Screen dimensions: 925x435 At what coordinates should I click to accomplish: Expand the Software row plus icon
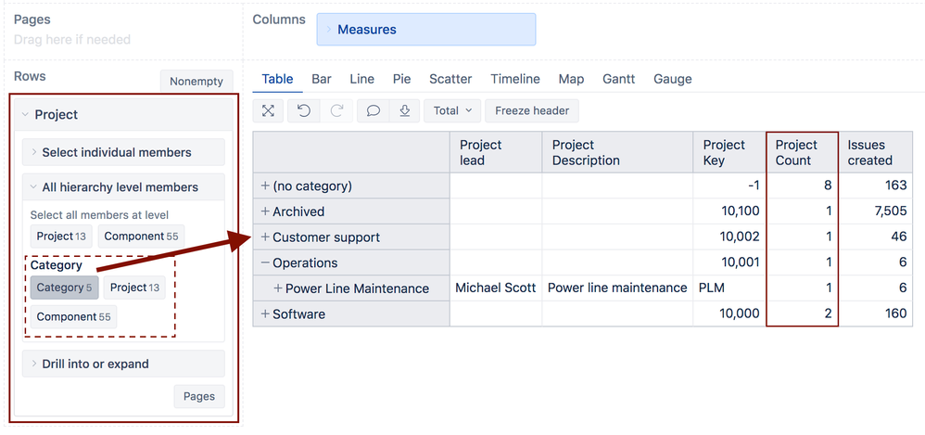click(265, 314)
